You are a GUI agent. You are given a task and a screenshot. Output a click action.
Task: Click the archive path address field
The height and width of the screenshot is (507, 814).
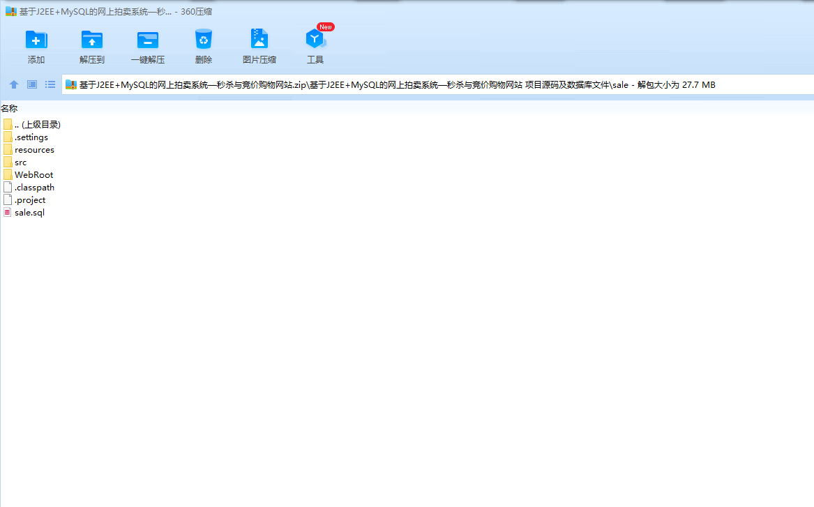(437, 84)
